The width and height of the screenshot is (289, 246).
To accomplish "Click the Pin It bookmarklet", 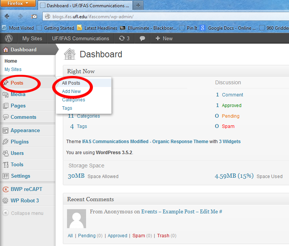I will 188,28.
